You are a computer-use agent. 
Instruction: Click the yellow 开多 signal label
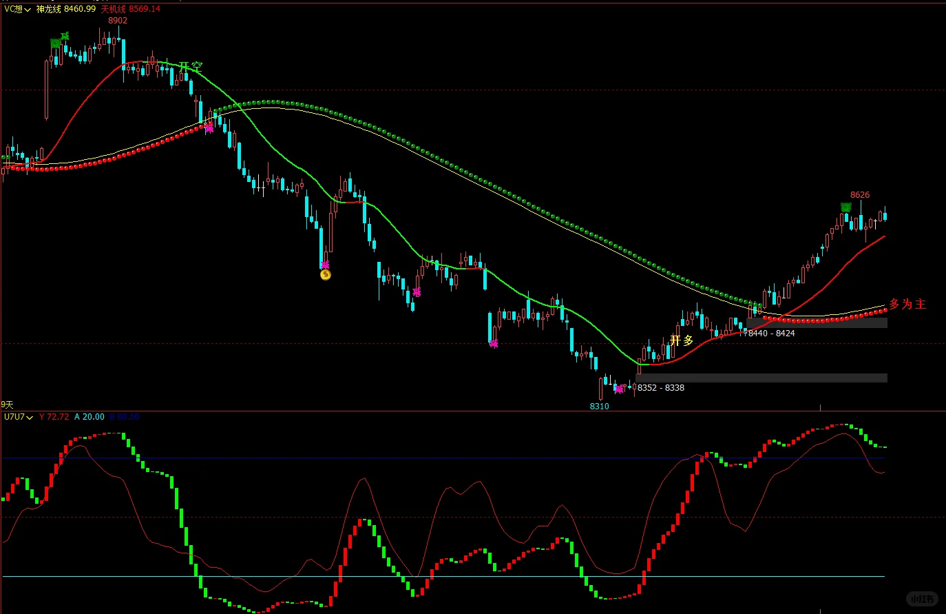click(x=682, y=340)
